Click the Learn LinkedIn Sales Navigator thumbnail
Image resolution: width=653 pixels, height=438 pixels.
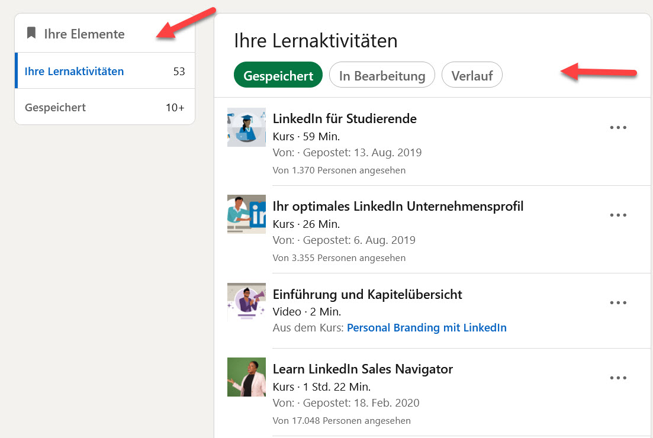(x=246, y=377)
